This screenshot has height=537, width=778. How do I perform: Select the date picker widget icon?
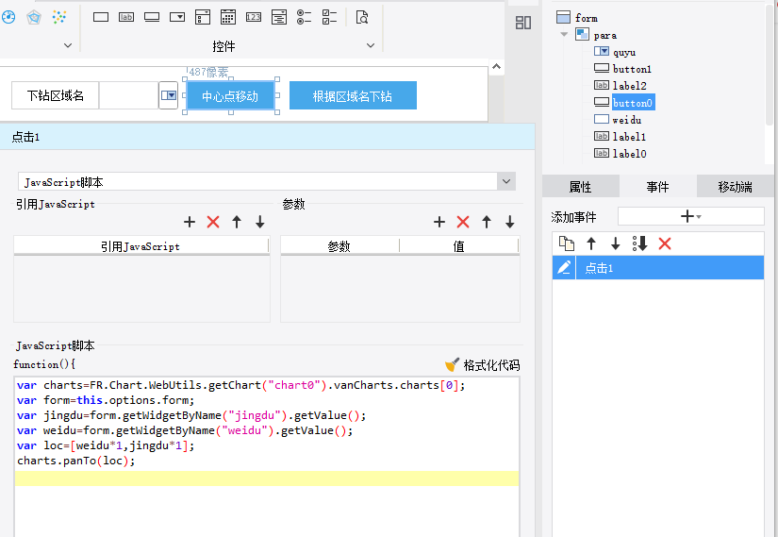(x=228, y=17)
